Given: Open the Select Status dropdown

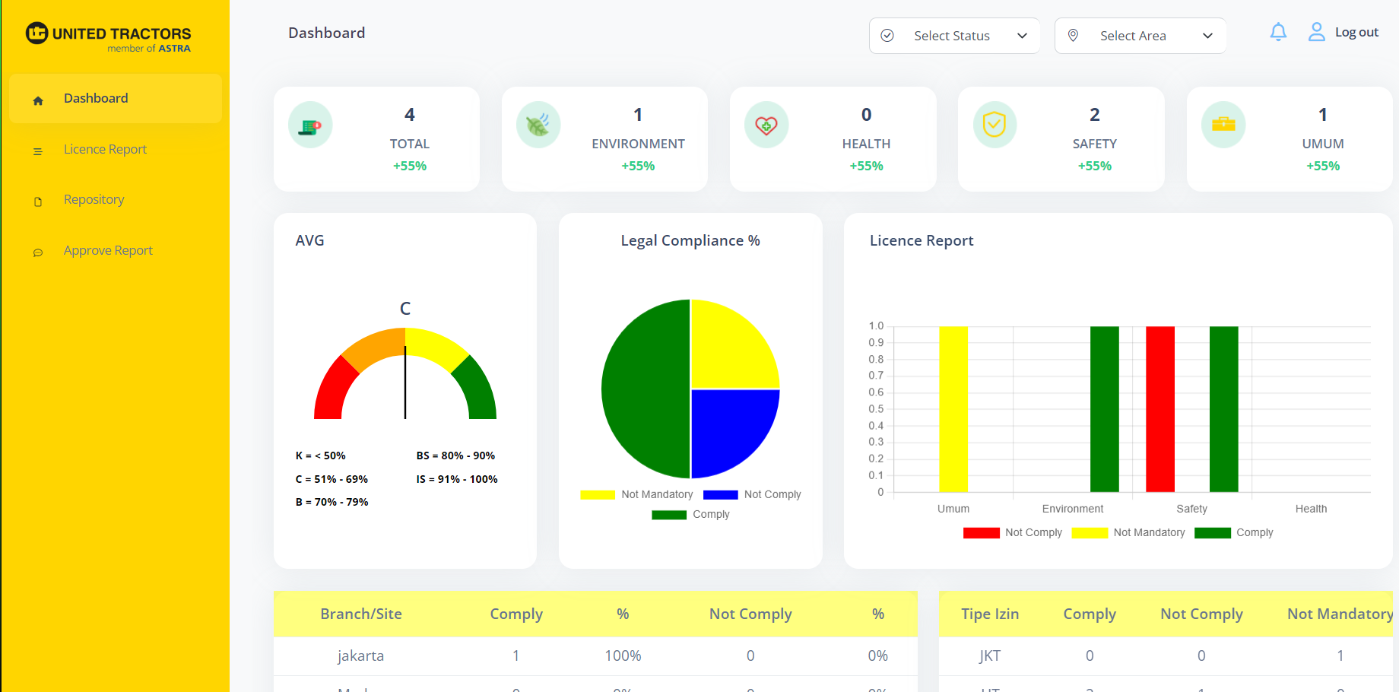Looking at the screenshot, I should [953, 36].
